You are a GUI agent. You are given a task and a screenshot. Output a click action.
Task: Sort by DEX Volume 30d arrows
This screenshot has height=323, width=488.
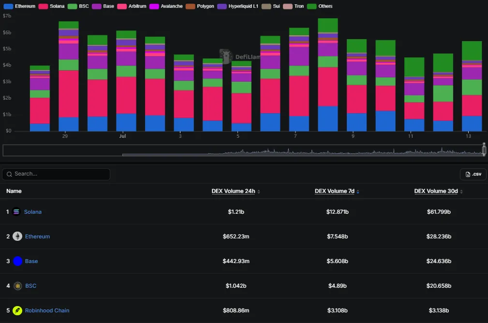[461, 191]
